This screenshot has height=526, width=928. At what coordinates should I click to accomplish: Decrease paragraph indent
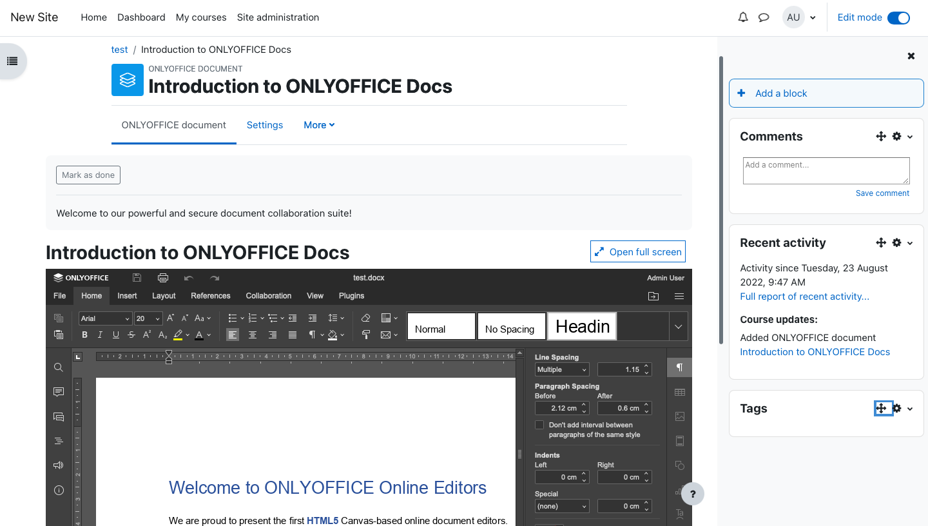click(293, 318)
